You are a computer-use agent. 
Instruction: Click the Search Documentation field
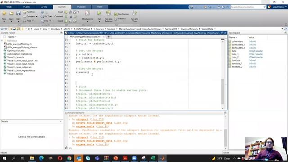click(x=247, y=7)
